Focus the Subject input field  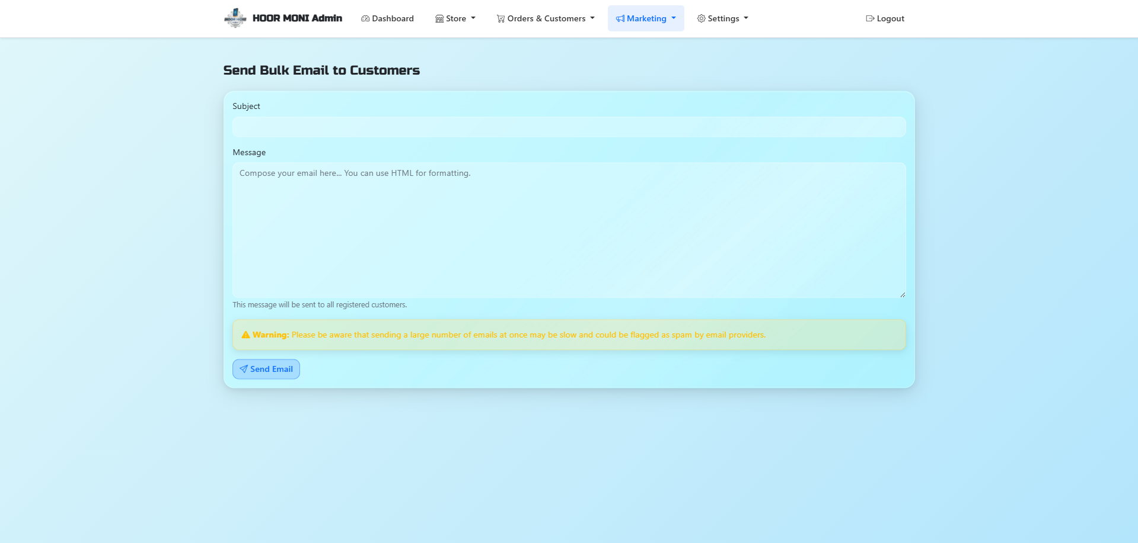point(569,127)
